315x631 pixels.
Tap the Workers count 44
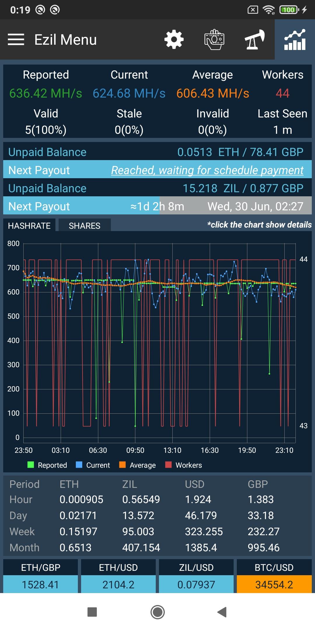point(282,93)
